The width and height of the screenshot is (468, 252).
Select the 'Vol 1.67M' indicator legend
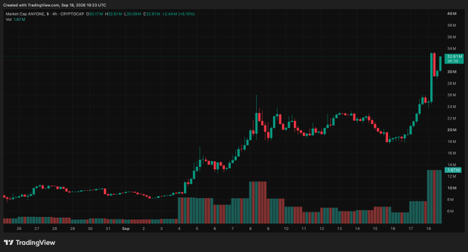(15, 19)
